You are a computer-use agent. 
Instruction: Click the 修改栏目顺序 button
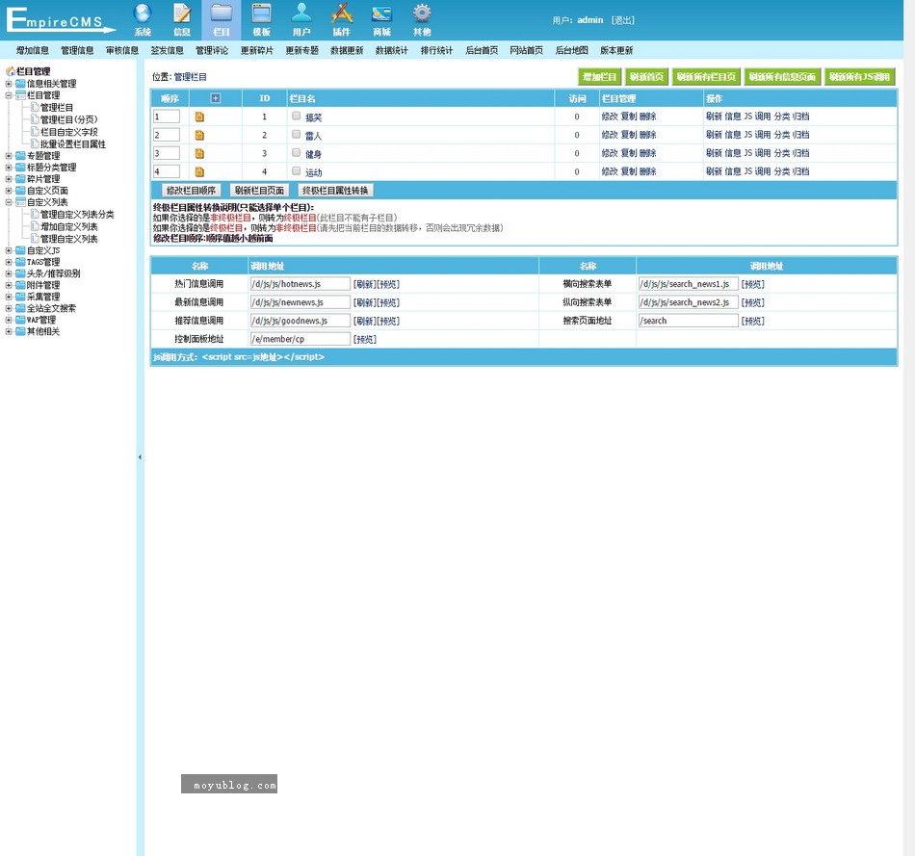tap(191, 191)
